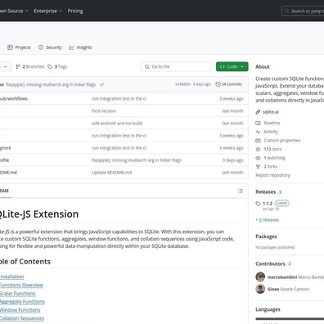Click the tag icon beside 3 Tags

(x=50, y=66)
